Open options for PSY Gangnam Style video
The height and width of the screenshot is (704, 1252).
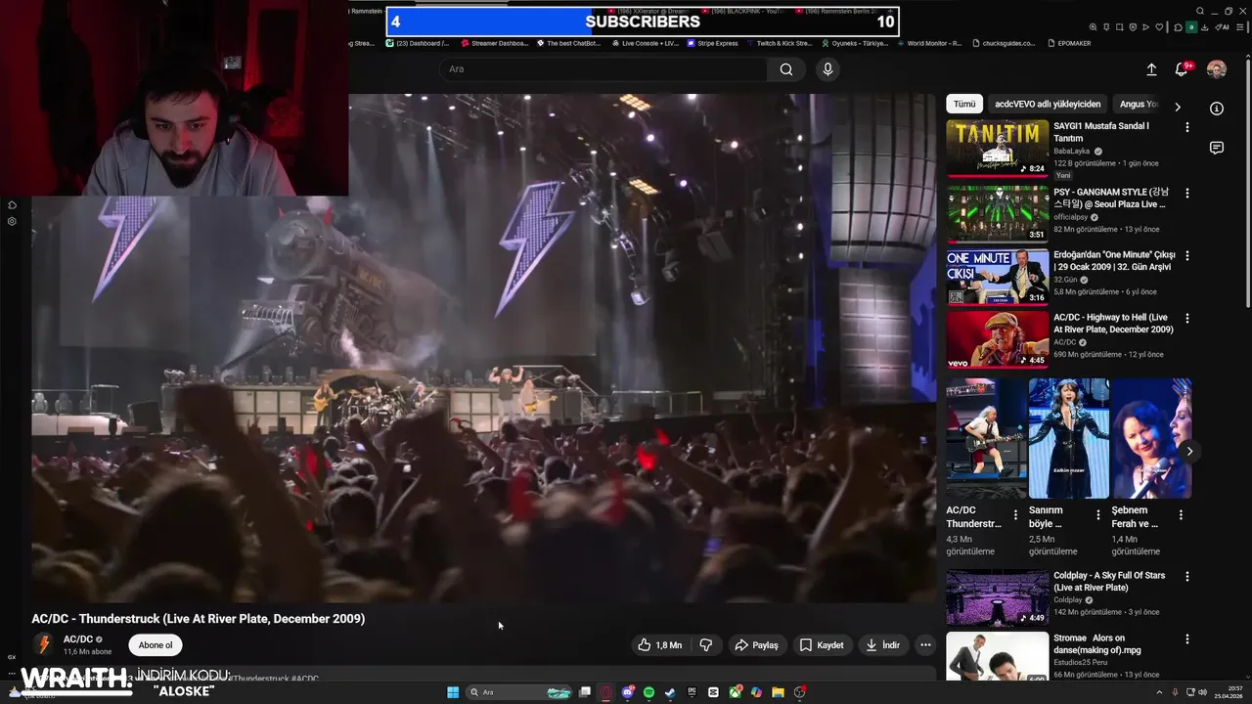(x=1187, y=194)
